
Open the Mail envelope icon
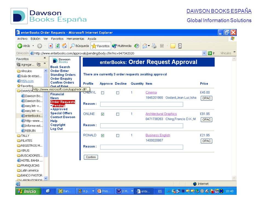click(145, 46)
